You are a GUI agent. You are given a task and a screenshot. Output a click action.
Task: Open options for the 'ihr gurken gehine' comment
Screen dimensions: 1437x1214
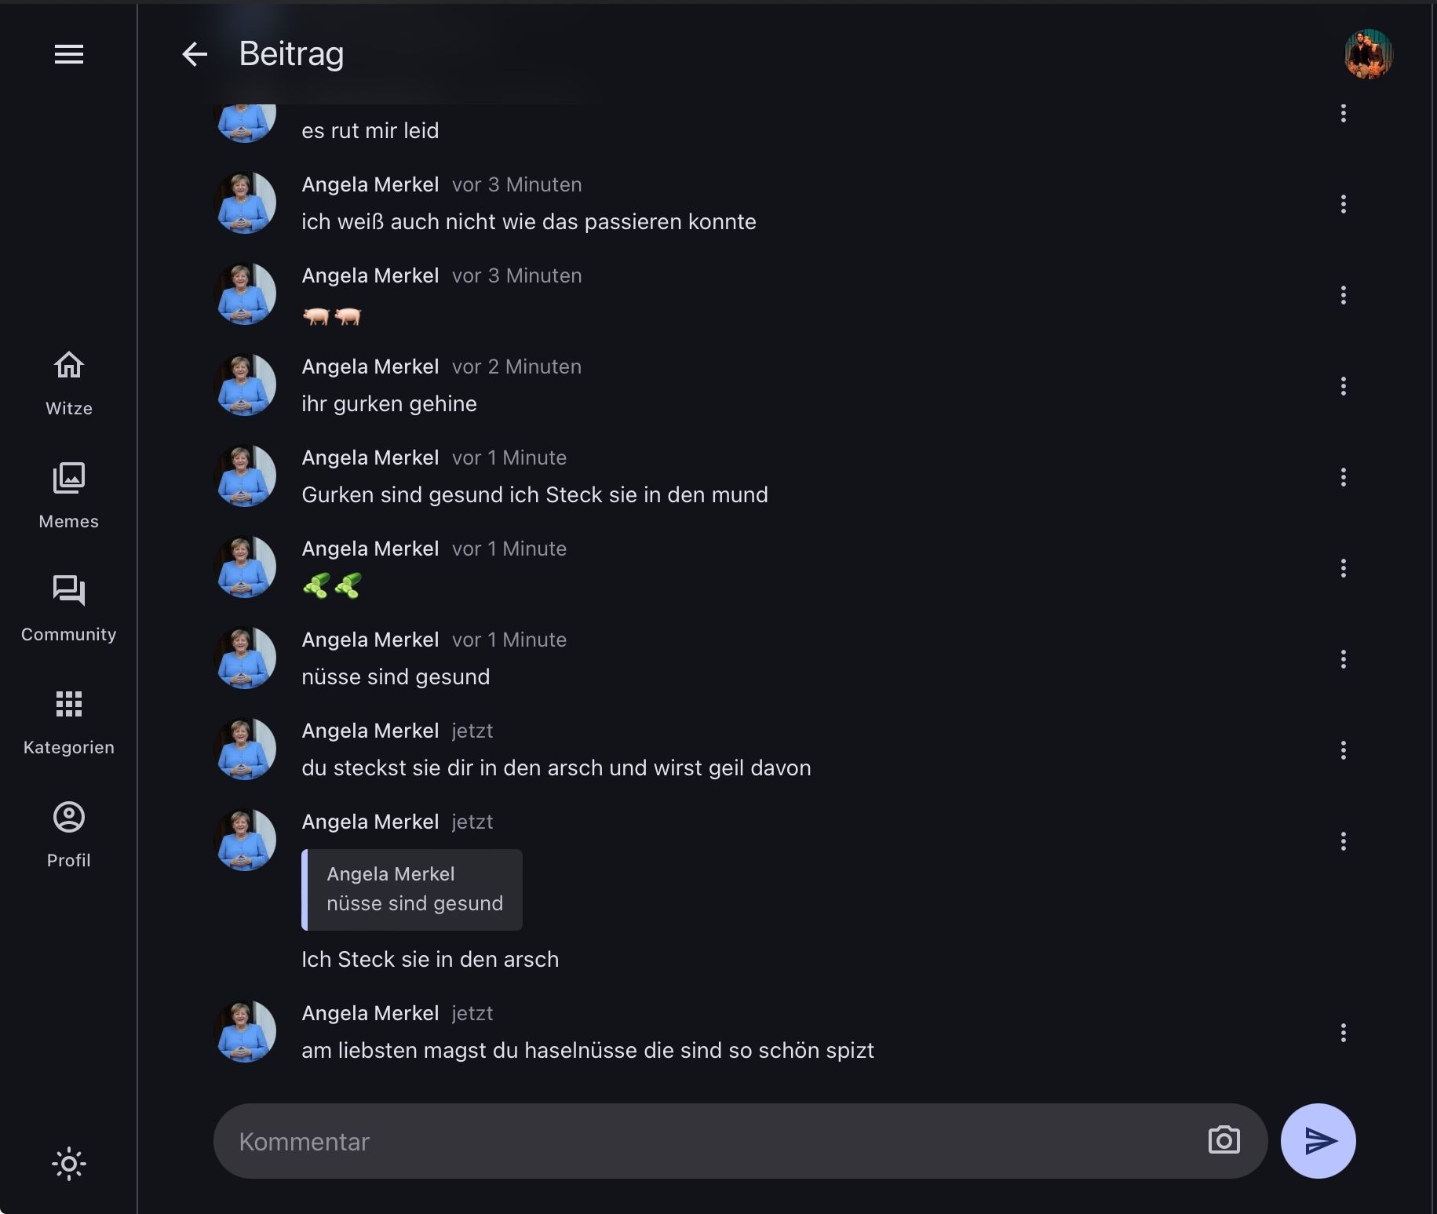point(1343,386)
